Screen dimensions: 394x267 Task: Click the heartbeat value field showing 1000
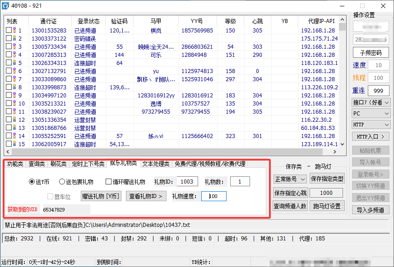pos(326,193)
